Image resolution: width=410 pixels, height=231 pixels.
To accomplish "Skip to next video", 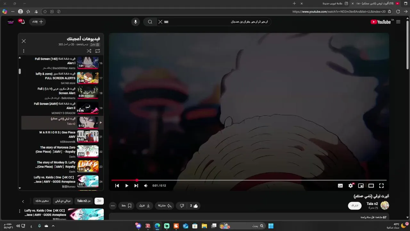I will [136, 185].
